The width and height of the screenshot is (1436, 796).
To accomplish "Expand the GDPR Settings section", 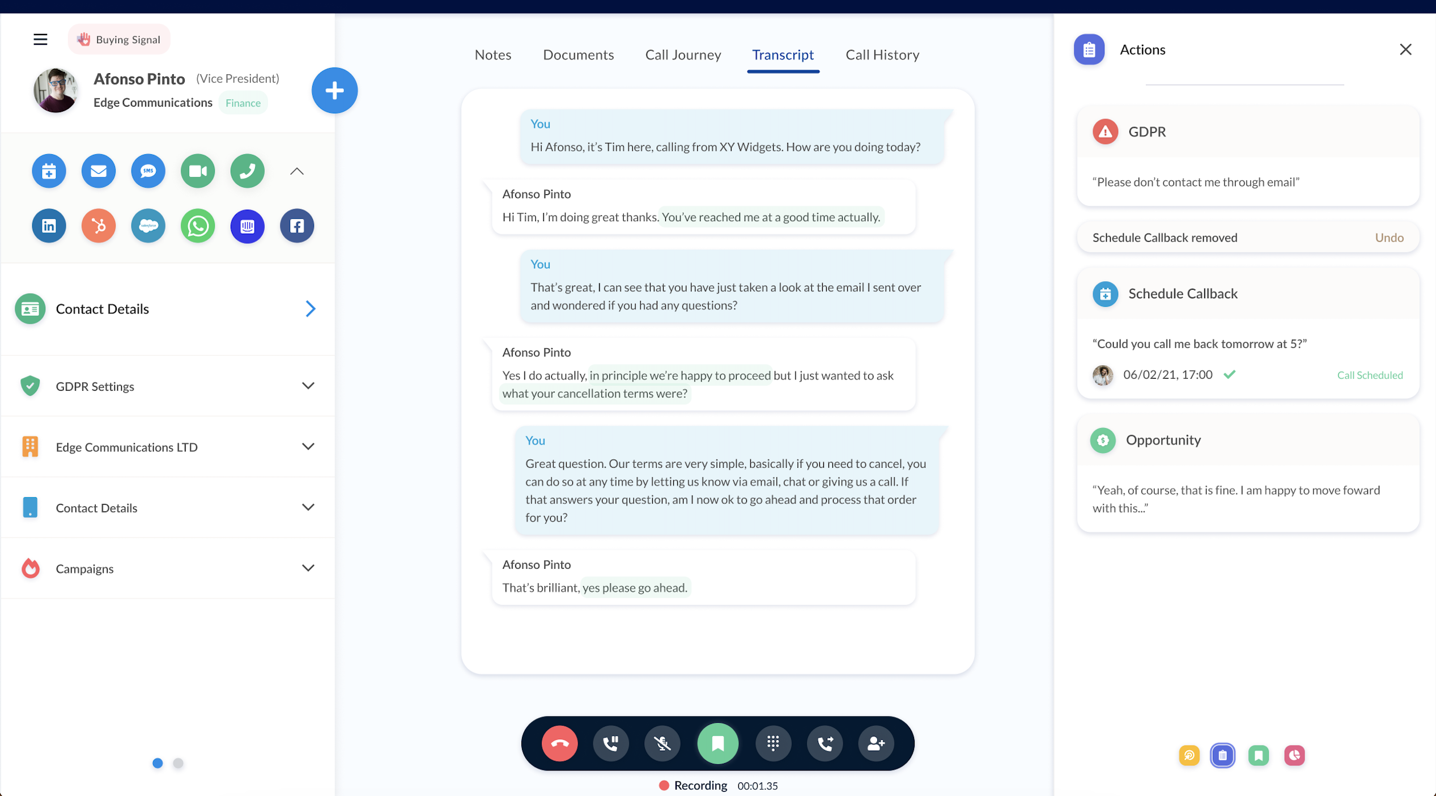I will pos(308,386).
